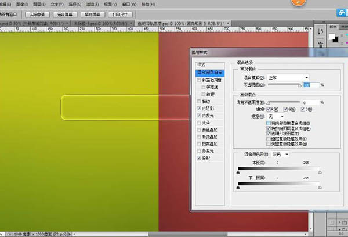Enable the 描边 stroke checkbox

coord(199,102)
